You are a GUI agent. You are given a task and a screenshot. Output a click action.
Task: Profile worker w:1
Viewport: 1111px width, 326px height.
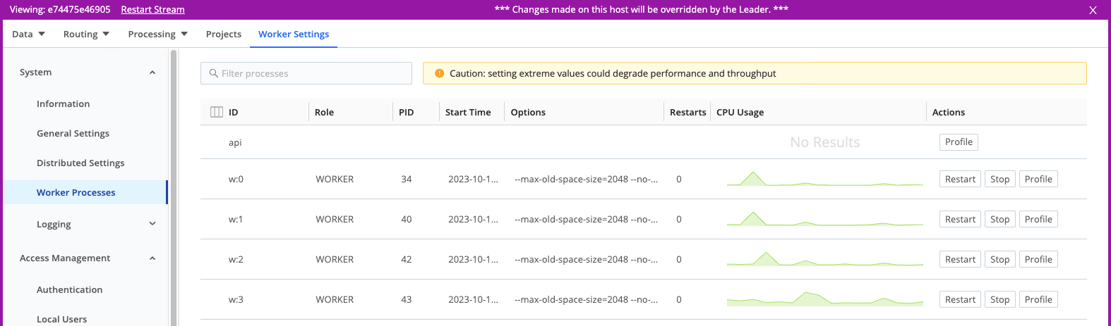[1038, 219]
